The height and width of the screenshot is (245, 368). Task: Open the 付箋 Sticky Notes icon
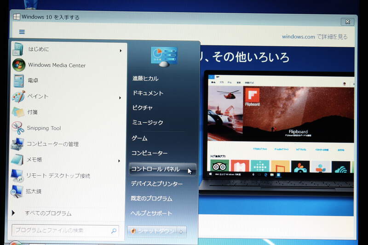(x=18, y=112)
